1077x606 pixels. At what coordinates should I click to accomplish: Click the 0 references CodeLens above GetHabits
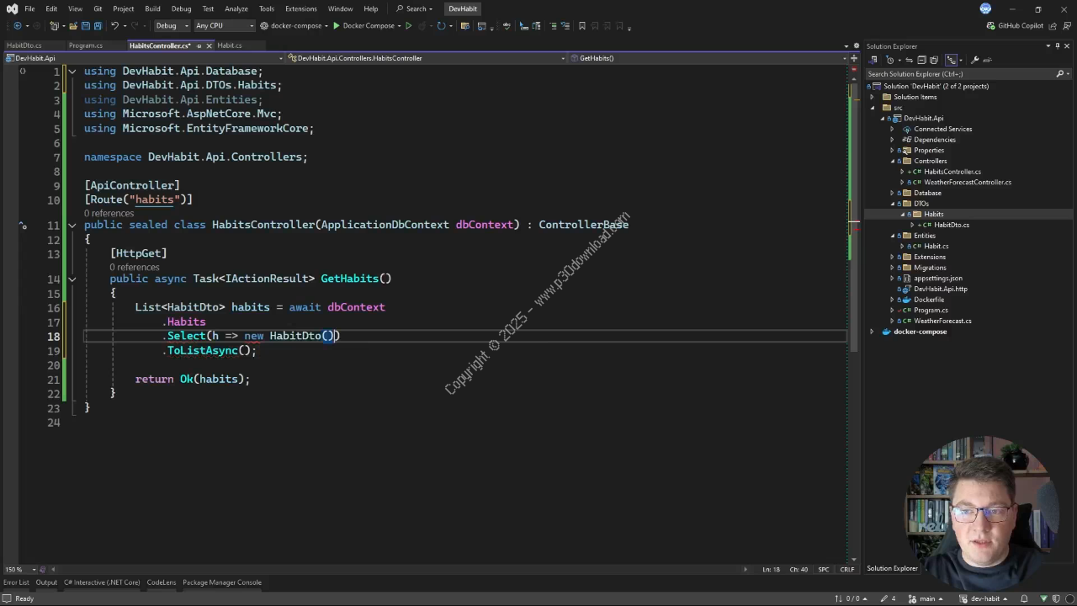tap(135, 267)
